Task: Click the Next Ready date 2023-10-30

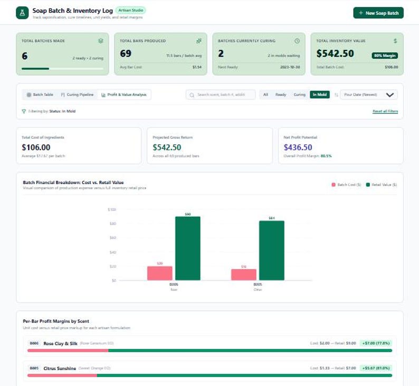Action: pyautogui.click(x=290, y=67)
